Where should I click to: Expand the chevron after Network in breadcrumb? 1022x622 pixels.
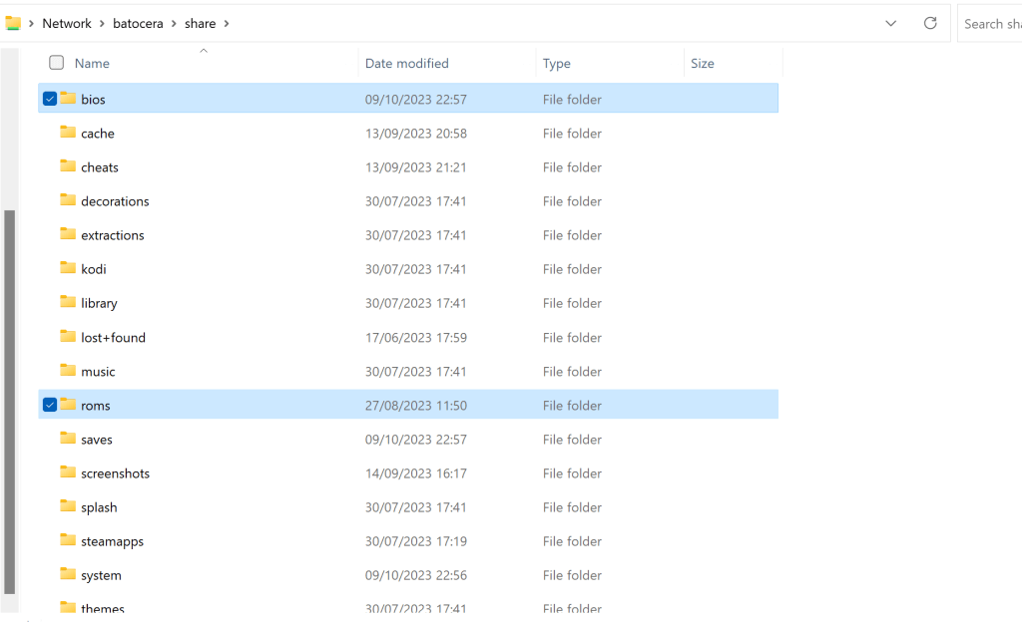coord(102,23)
